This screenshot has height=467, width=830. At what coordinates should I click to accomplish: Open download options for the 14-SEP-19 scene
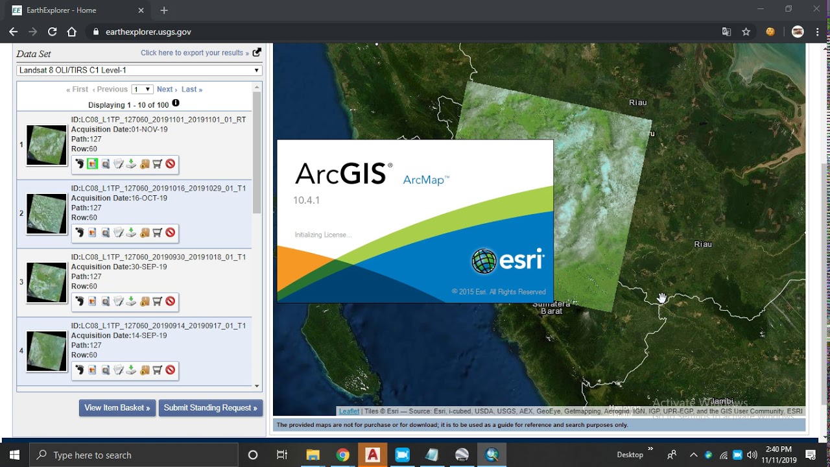pyautogui.click(x=131, y=370)
